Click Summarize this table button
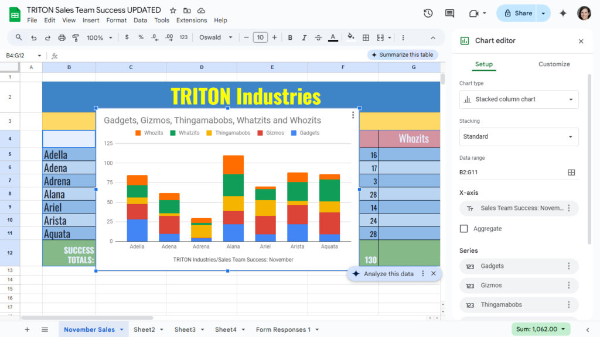Image resolution: width=600 pixels, height=337 pixels. coord(402,55)
